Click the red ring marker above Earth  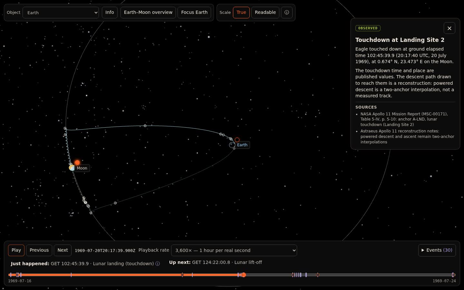pyautogui.click(x=237, y=140)
